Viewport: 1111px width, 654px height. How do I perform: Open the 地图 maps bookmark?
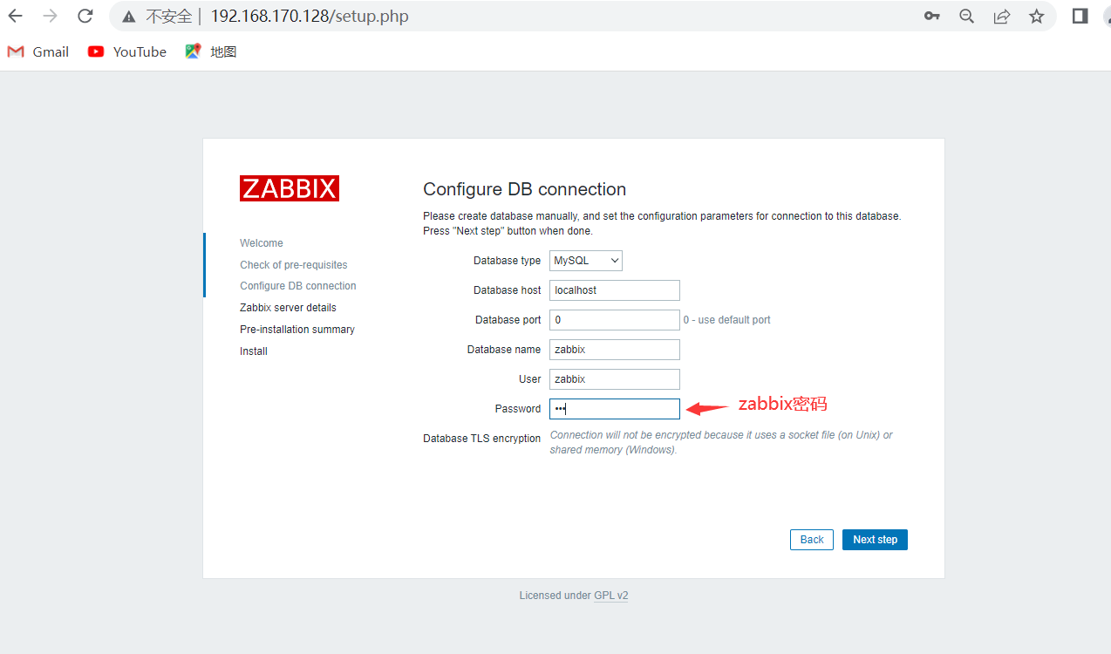(211, 51)
